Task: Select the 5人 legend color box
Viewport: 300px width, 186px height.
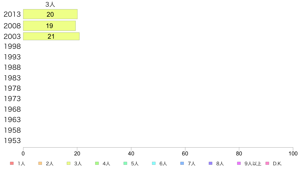Action: click(125, 163)
